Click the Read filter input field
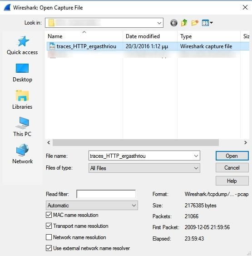The width and height of the screenshot is (252, 256). click(106, 194)
